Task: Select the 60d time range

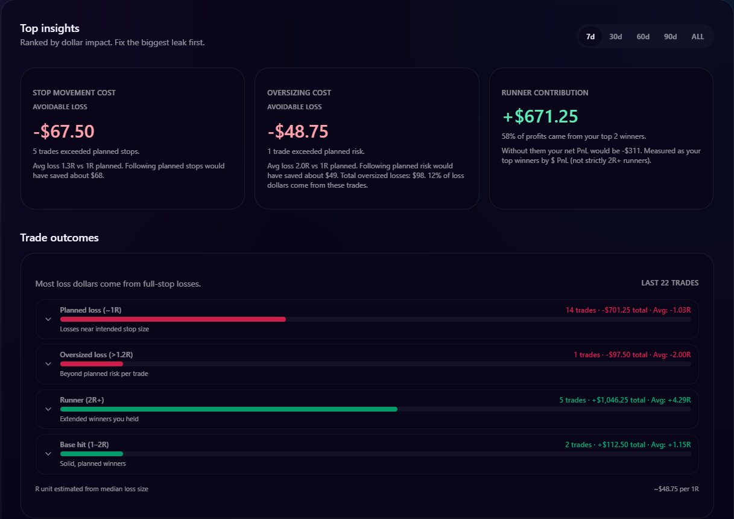Action: click(643, 36)
